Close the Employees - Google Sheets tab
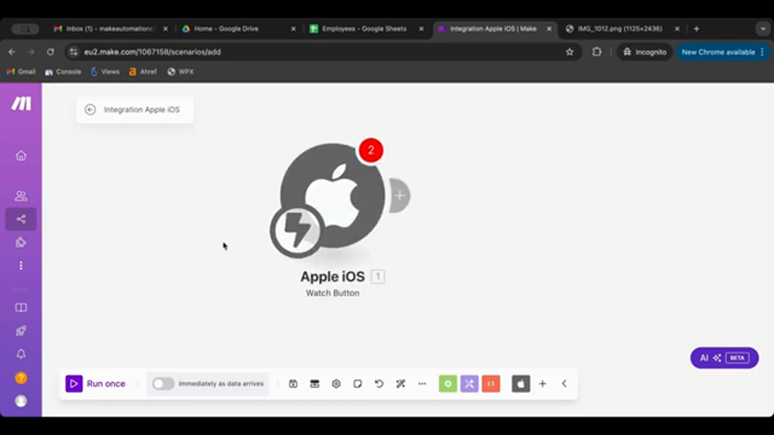The width and height of the screenshot is (774, 435). click(421, 28)
